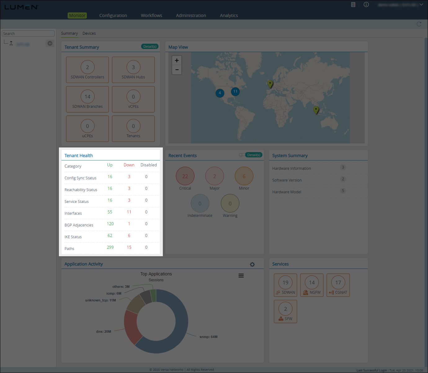Open Application Activity settings gear
428x373 pixels.
252,264
